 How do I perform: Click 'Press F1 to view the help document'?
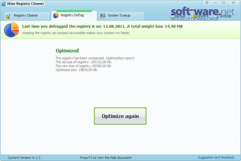106,158
